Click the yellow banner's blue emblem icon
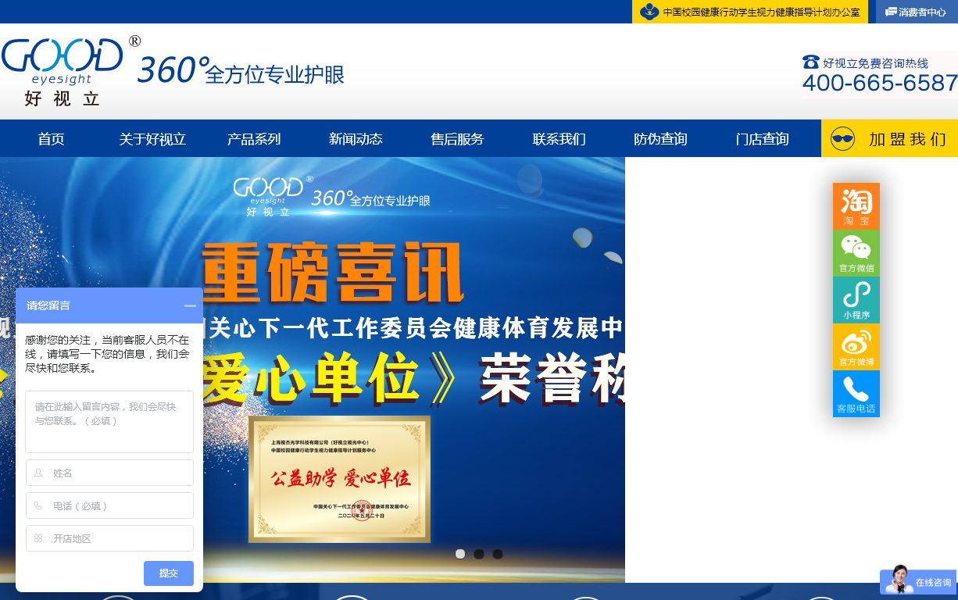This screenshot has width=958, height=600. pos(649,12)
